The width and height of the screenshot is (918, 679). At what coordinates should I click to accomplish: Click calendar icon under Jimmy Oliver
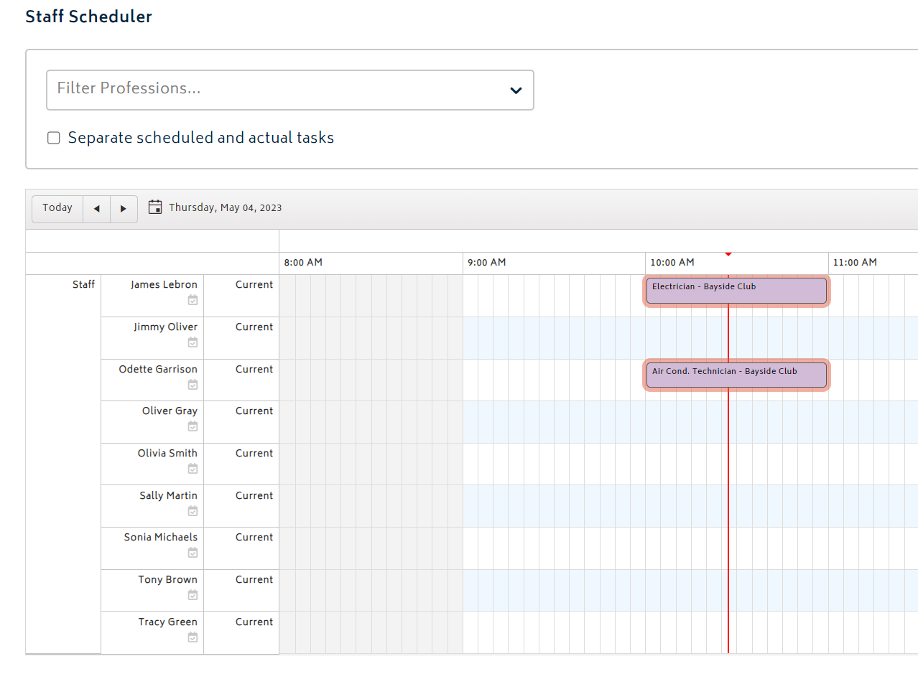pyautogui.click(x=193, y=342)
